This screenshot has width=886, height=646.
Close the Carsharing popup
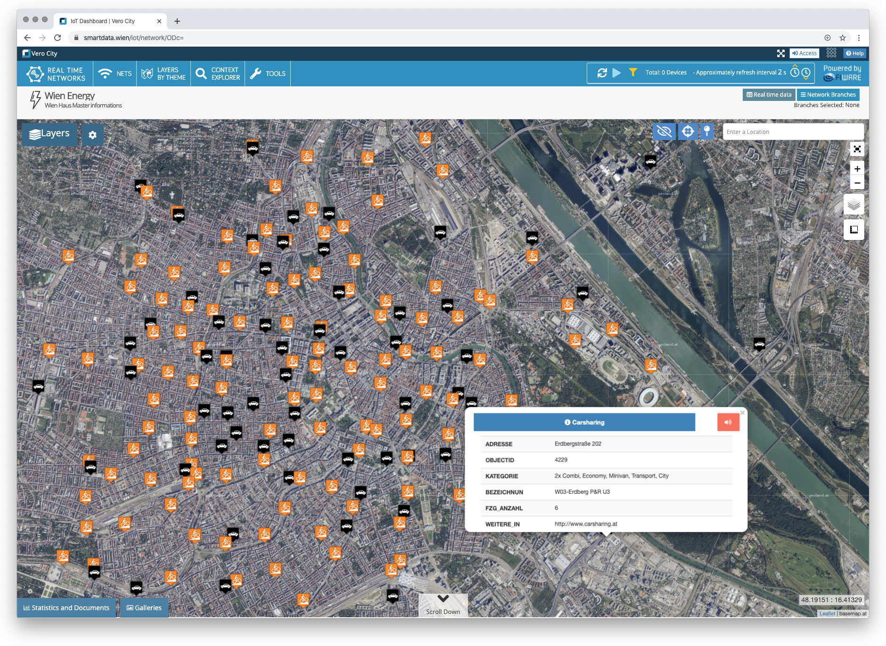tap(742, 413)
